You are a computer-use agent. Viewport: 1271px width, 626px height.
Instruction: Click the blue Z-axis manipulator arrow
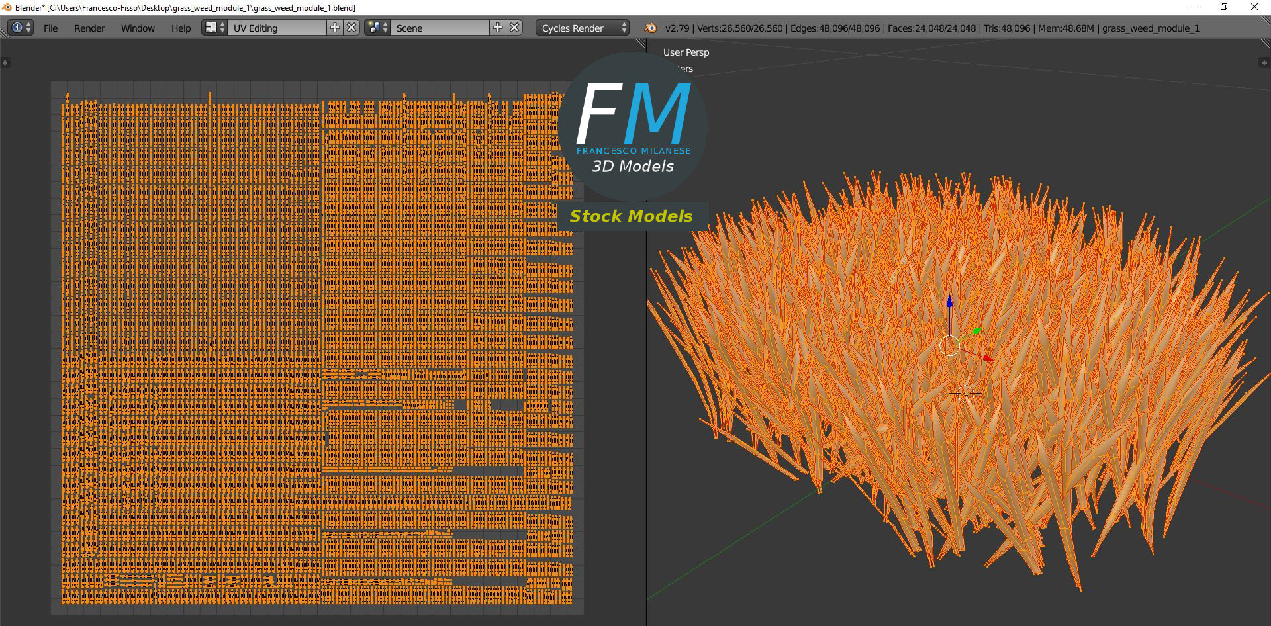coord(949,302)
